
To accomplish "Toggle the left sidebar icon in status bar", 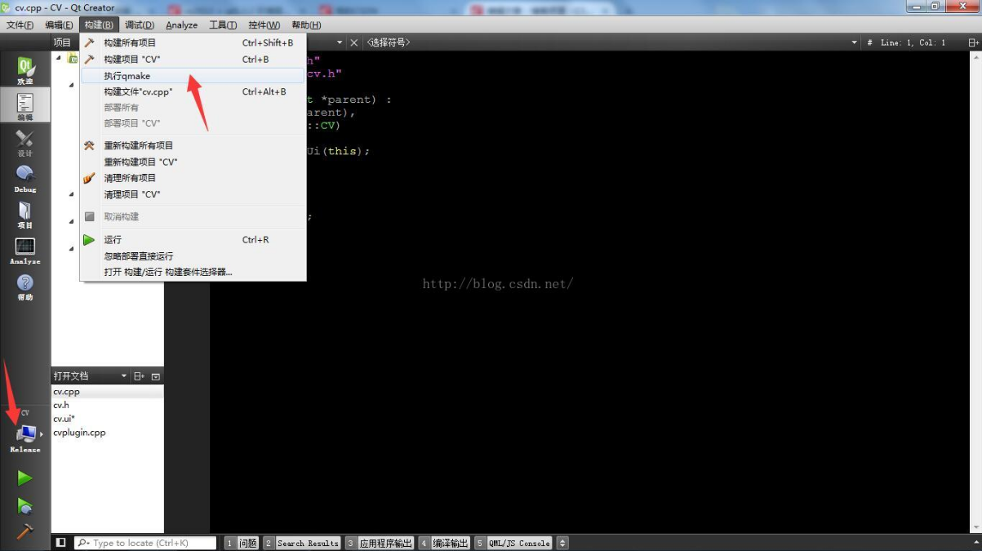I will tap(60, 543).
